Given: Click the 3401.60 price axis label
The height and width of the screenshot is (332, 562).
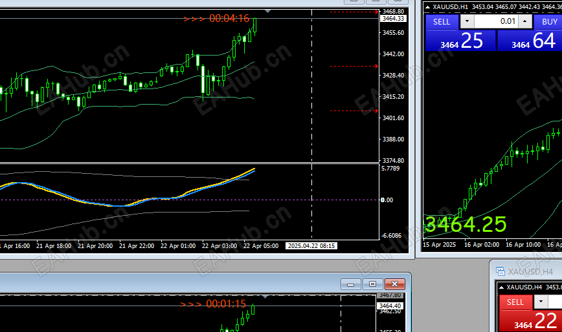Looking at the screenshot, I should 393,118.
